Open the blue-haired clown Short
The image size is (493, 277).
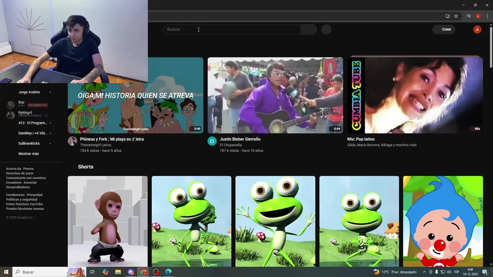click(x=443, y=221)
